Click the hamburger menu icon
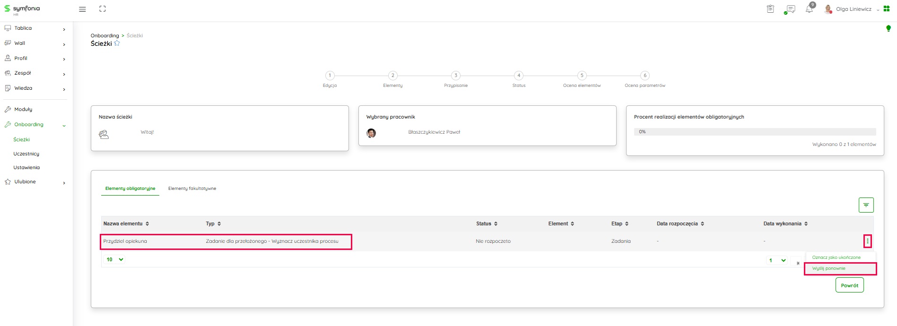The image size is (897, 326). (x=82, y=9)
